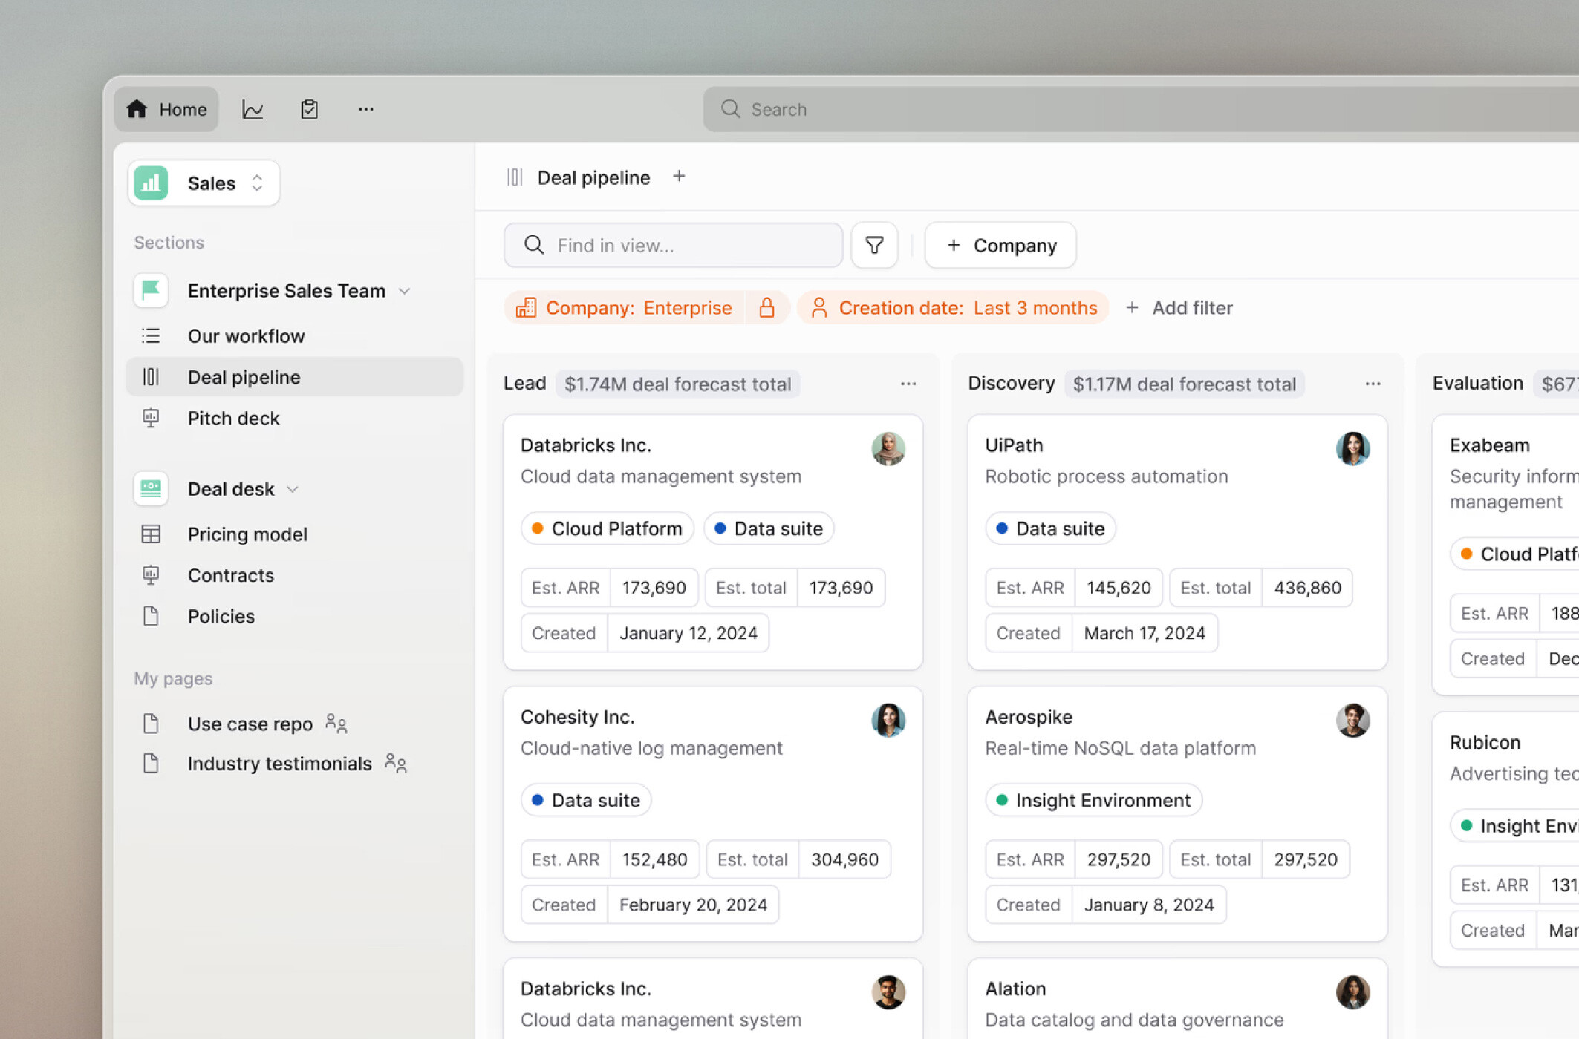Click Insight Environment tag on Aerospike card
Image resolution: width=1579 pixels, height=1039 pixels.
[x=1093, y=801]
